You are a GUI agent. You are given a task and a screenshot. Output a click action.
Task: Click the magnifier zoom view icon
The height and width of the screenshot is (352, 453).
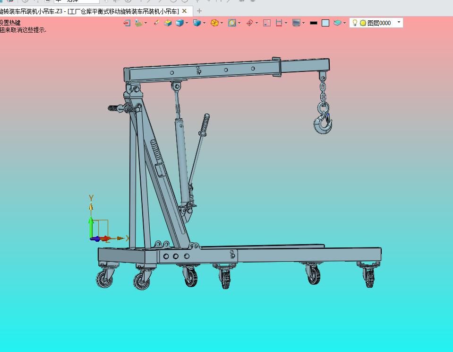[x=232, y=23]
